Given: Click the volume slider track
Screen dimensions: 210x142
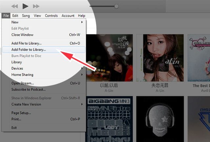Looking at the screenshot, I should [102, 6].
